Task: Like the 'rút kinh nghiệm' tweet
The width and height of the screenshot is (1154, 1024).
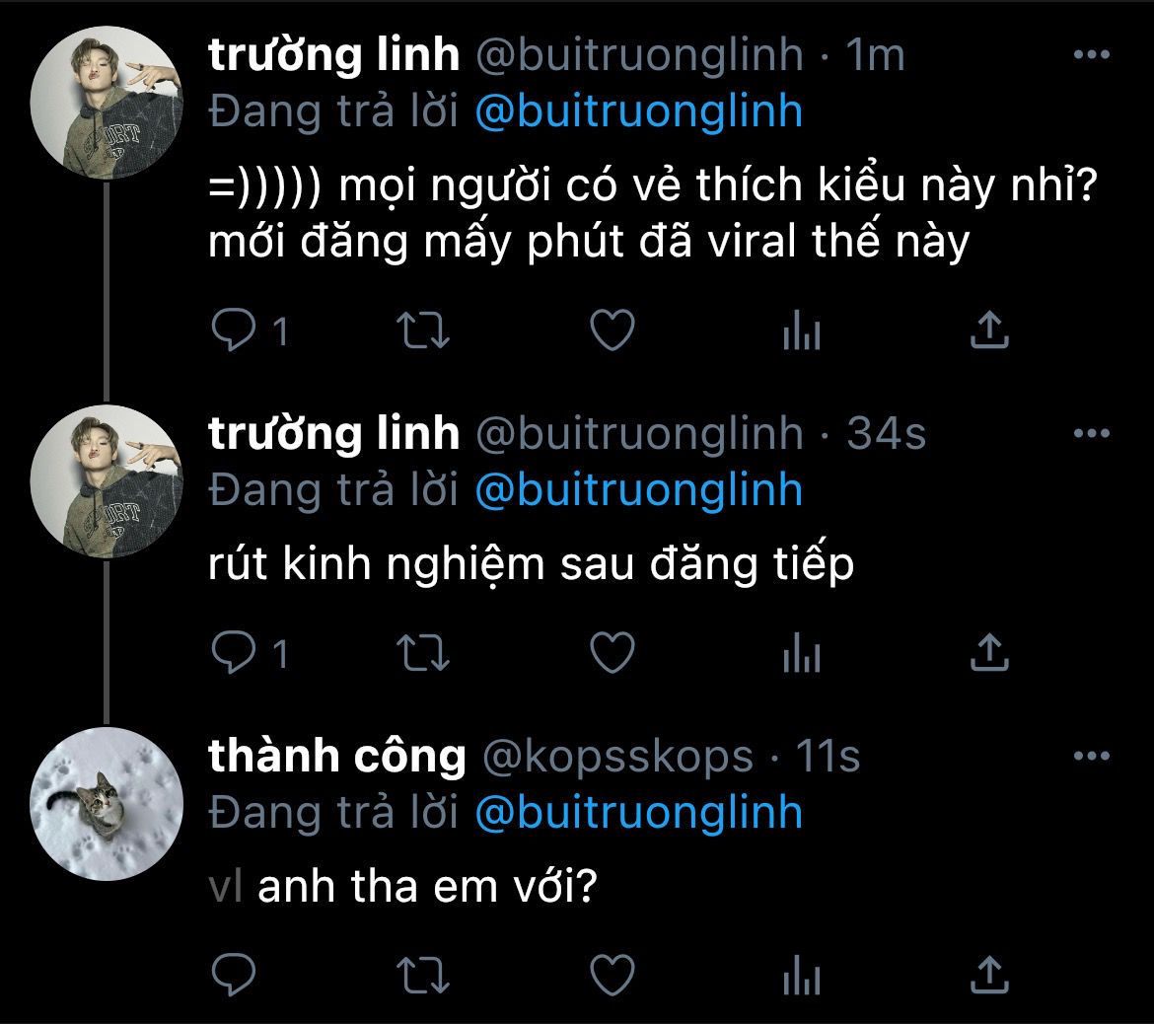Action: click(x=612, y=652)
